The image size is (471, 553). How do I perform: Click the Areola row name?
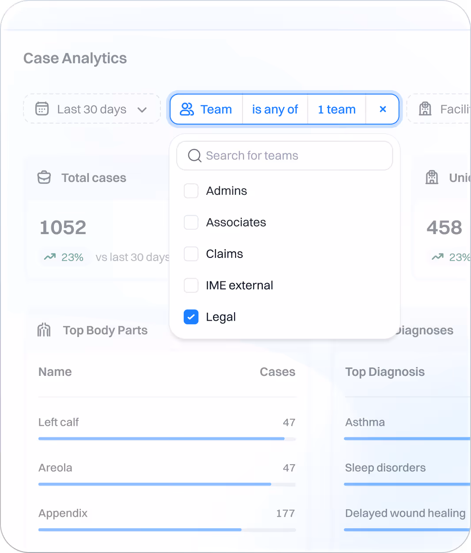point(55,468)
